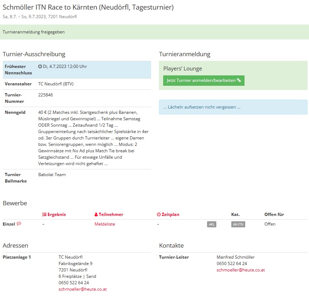Click the Turnieranmeldung freigegeben banner

click(x=155, y=32)
